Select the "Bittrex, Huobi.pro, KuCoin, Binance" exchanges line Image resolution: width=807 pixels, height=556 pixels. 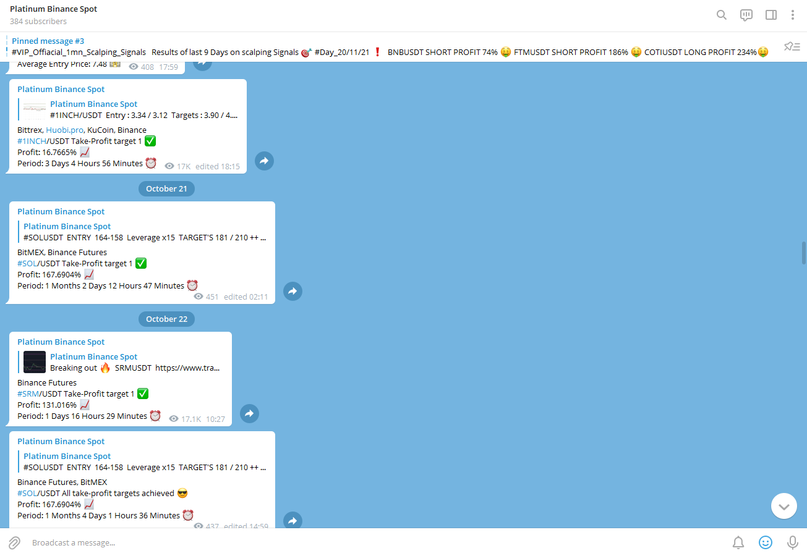point(82,130)
